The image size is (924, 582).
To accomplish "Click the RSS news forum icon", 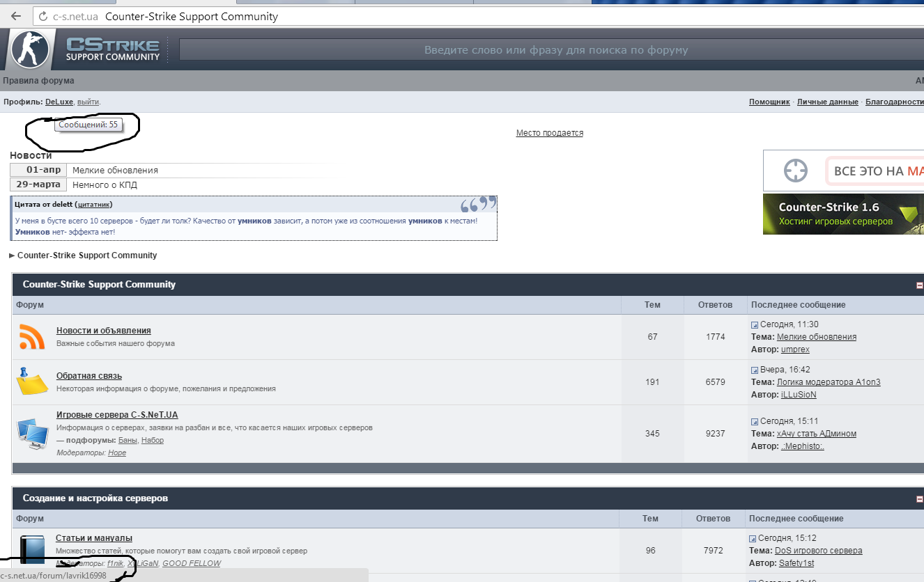I will [x=32, y=337].
